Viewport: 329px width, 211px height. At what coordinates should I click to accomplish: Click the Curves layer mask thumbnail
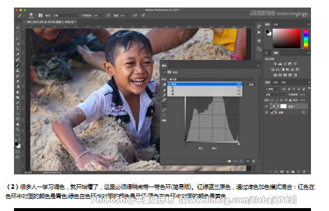click(283, 106)
